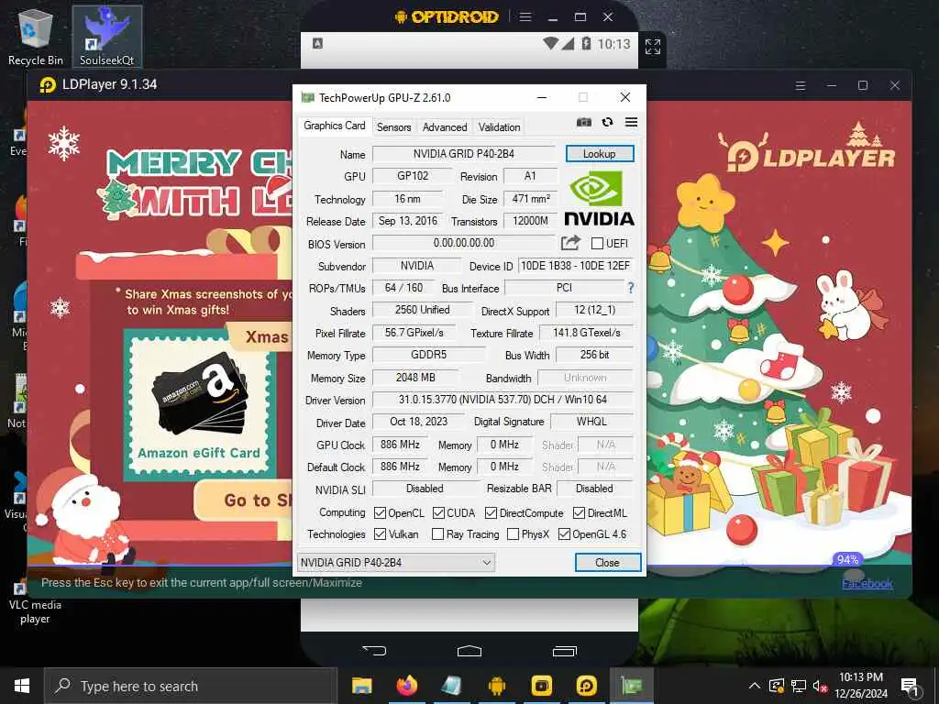
Task: Toggle the Vulkan checkbox
Action: tap(380, 534)
